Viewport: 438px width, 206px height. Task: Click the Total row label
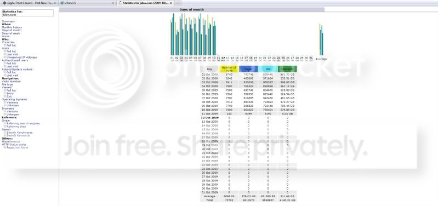(x=209, y=200)
